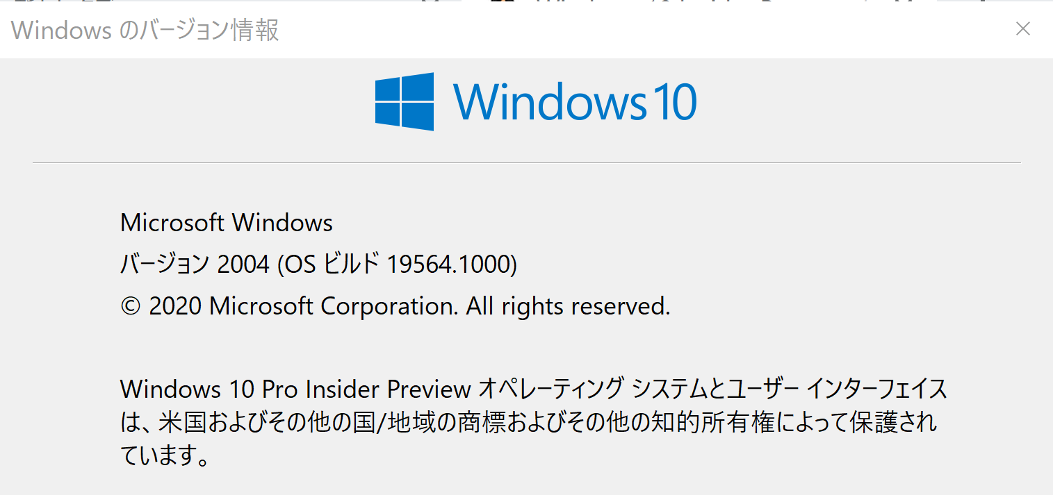Click the All rights reserved text
The image size is (1053, 495).
(x=569, y=306)
